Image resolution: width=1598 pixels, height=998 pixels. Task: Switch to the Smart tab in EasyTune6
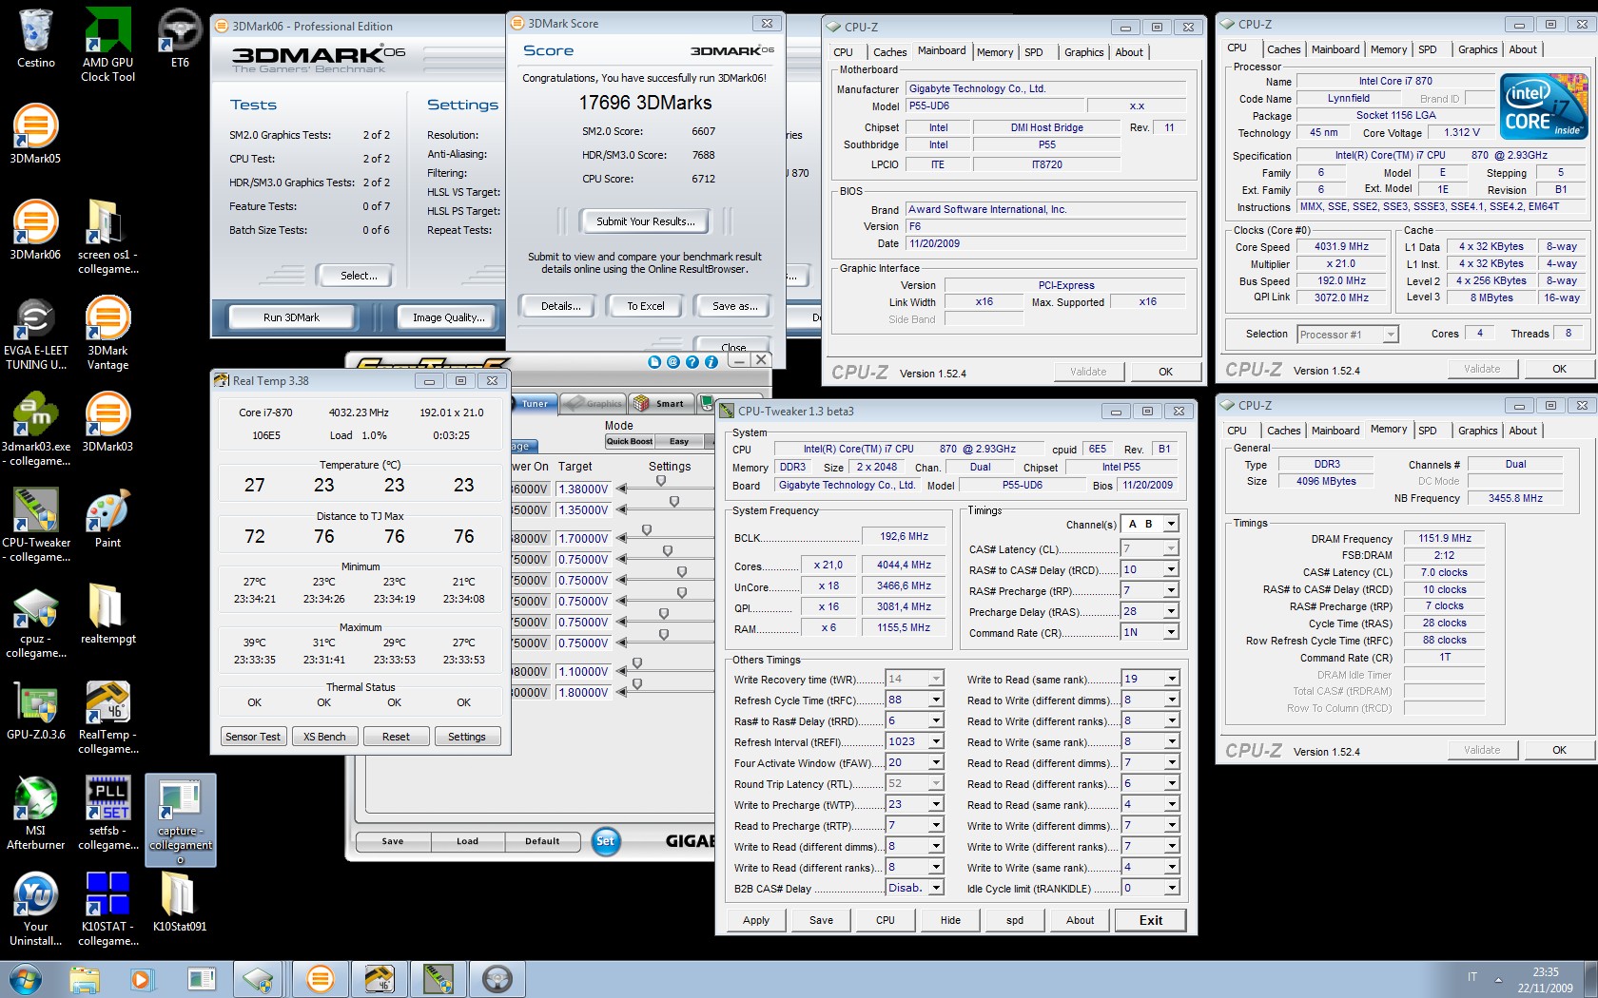point(660,403)
